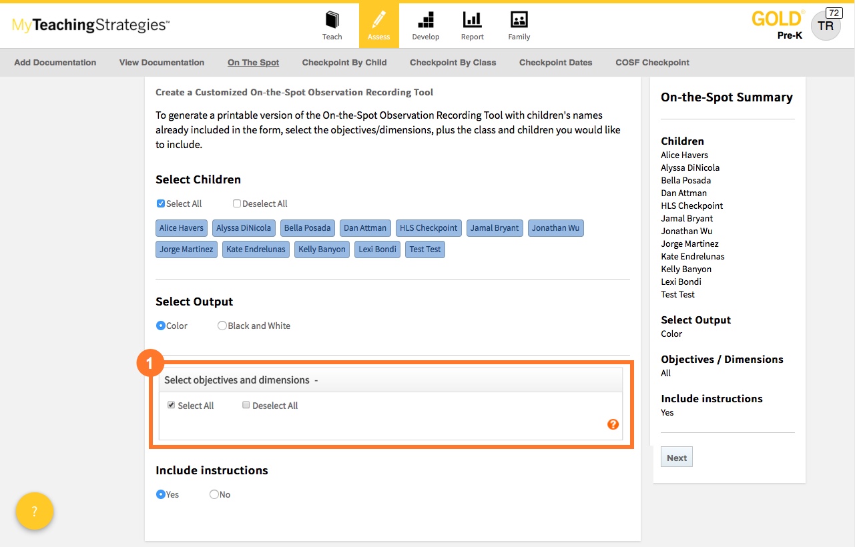
Task: Click the Next button
Action: (x=676, y=458)
